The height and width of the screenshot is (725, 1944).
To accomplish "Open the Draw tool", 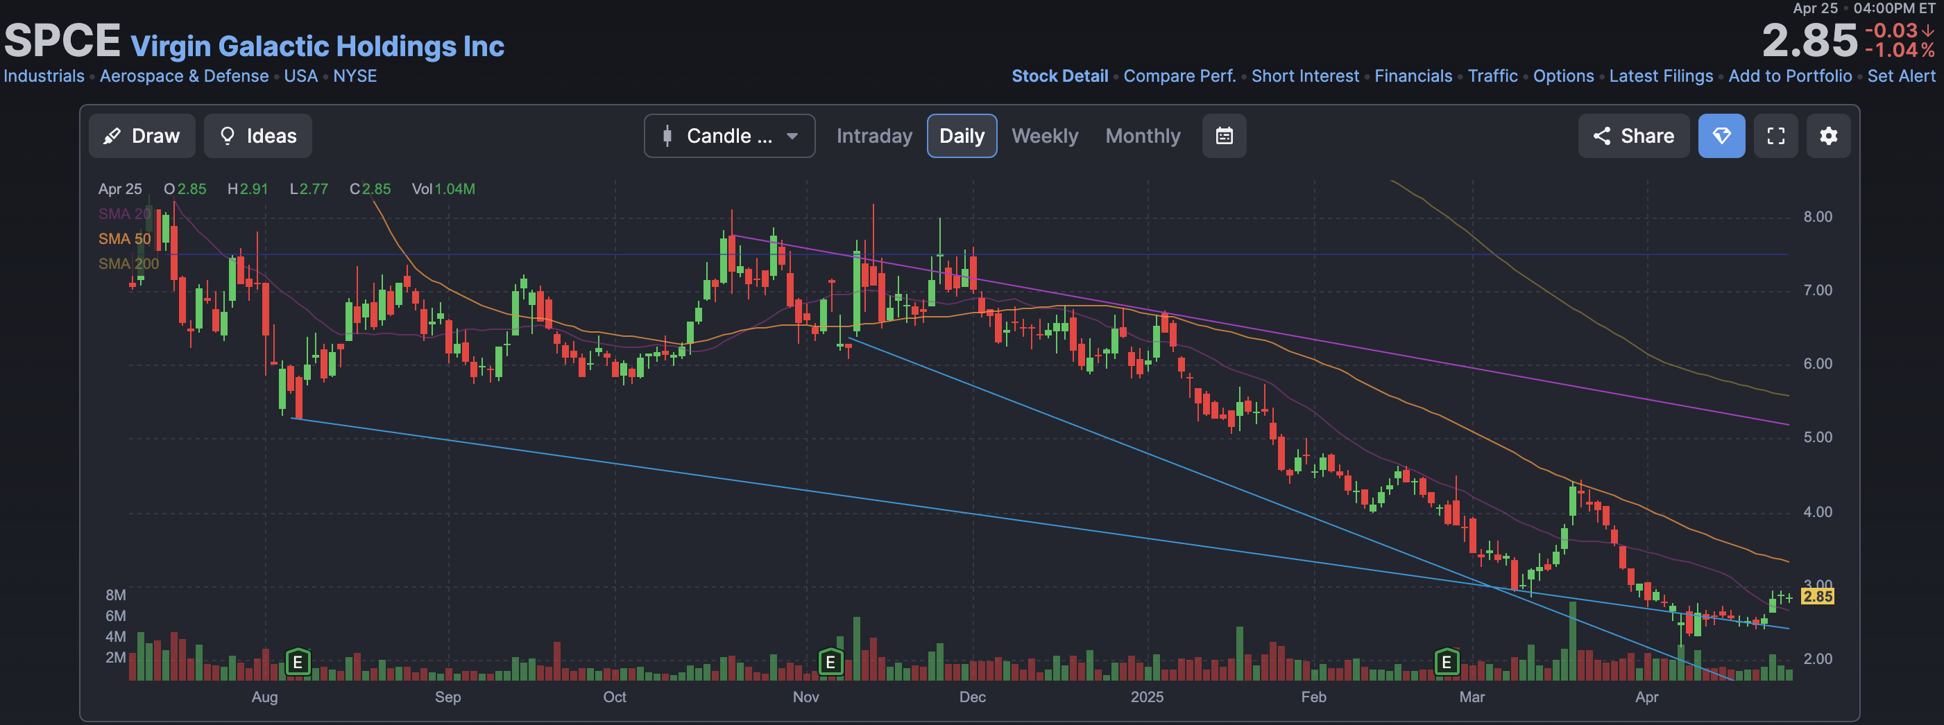I will coord(142,136).
